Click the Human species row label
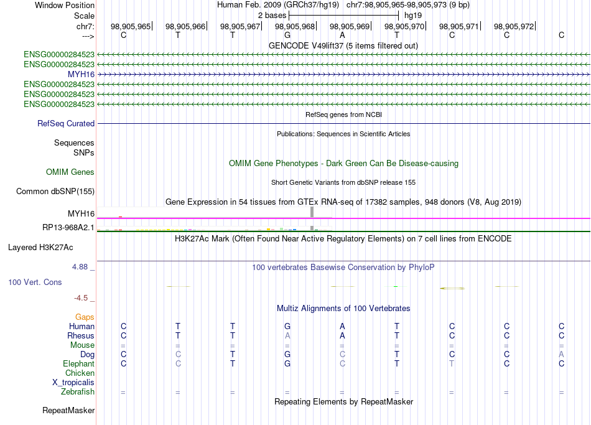The image size is (591, 425). pos(81,326)
